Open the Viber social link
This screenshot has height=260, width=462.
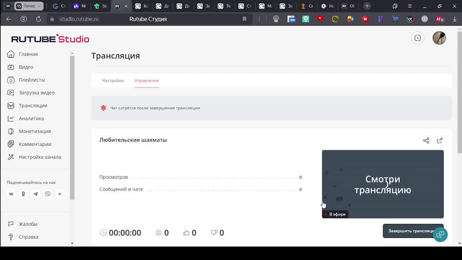(x=48, y=194)
